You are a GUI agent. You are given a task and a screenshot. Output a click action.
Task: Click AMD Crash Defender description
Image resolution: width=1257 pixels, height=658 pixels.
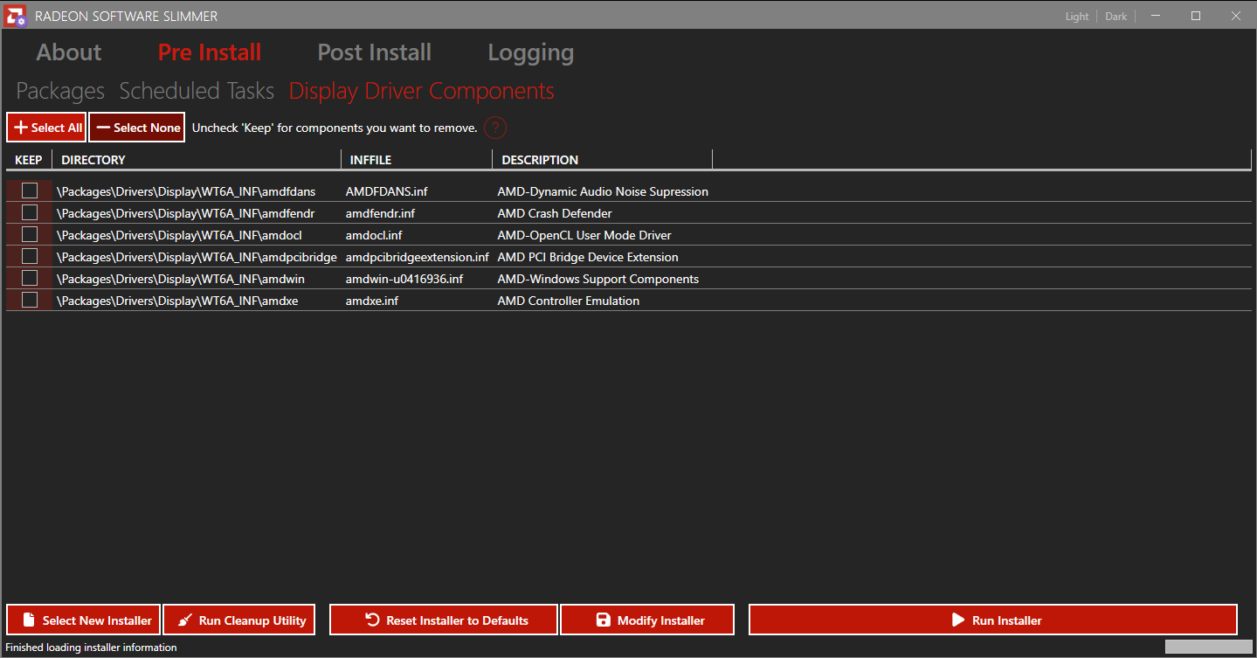[x=555, y=213]
